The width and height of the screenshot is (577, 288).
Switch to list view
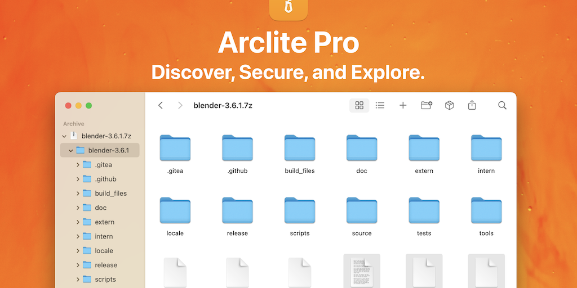(x=380, y=105)
